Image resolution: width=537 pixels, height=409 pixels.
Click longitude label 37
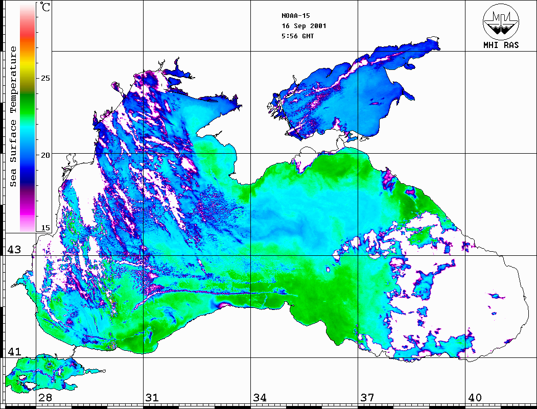[367, 398]
